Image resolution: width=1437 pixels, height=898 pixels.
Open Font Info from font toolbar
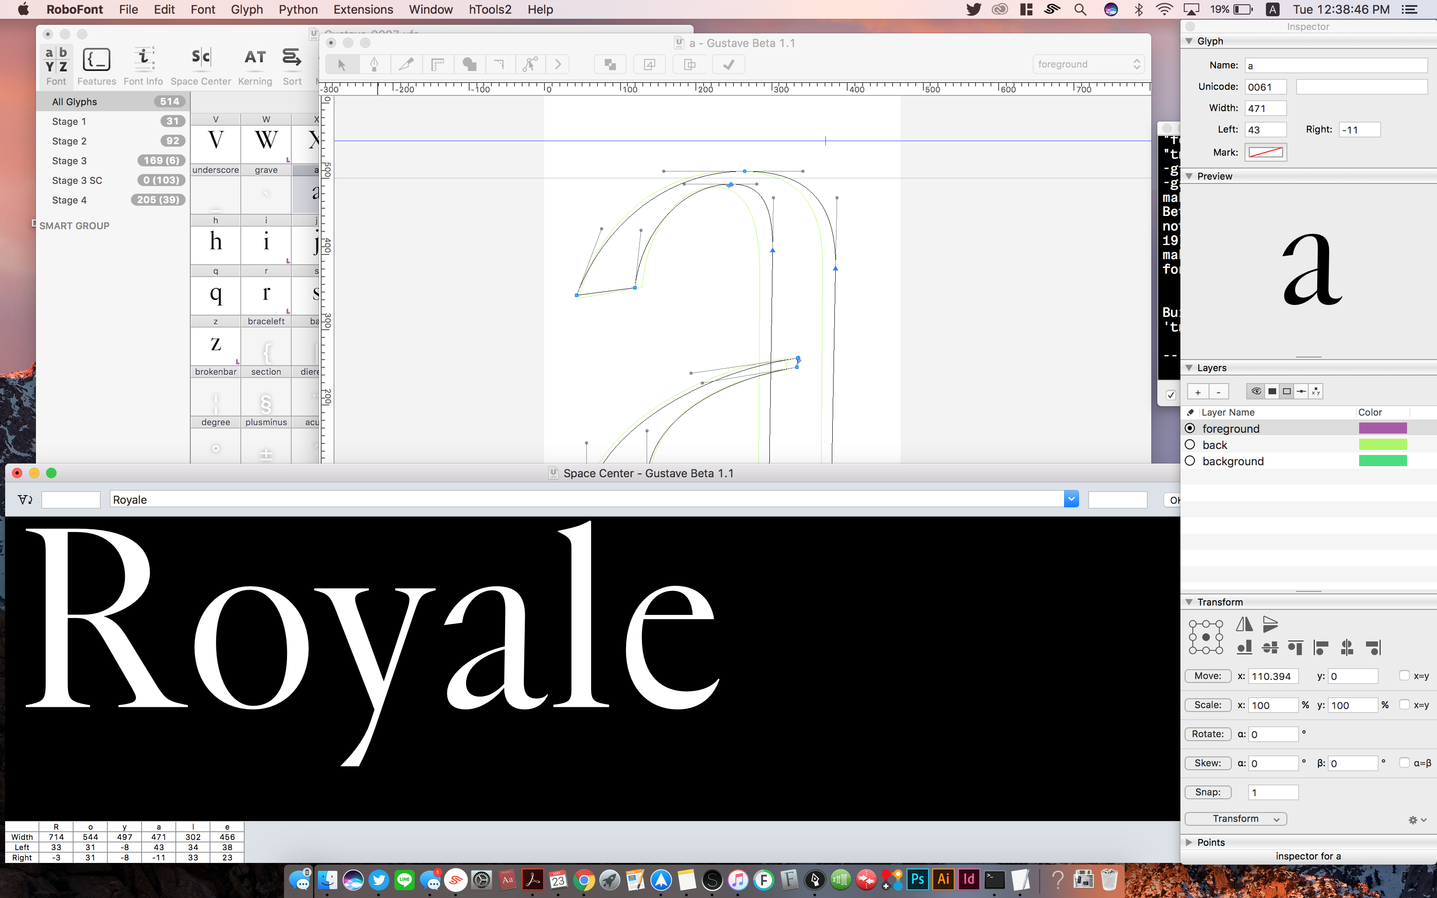pos(143,67)
